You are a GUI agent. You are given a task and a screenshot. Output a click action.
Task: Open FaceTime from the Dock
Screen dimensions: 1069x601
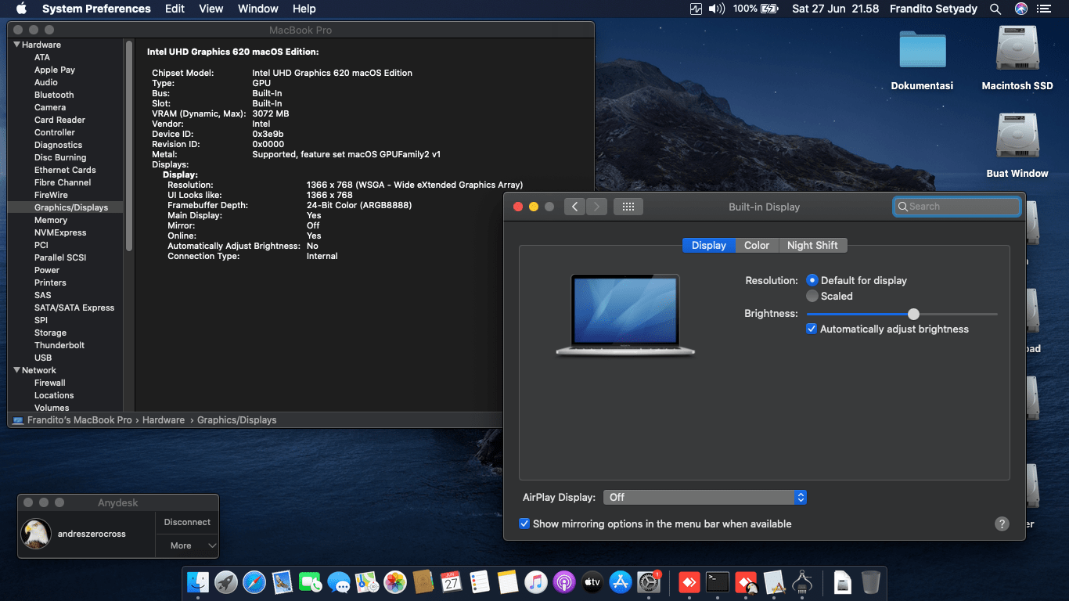[311, 582]
